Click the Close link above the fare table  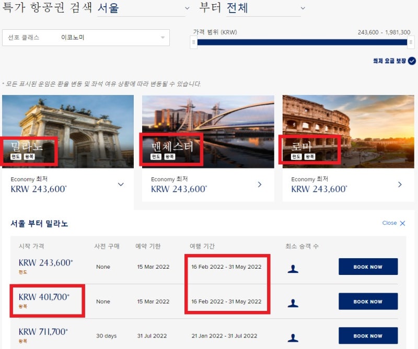(389, 223)
